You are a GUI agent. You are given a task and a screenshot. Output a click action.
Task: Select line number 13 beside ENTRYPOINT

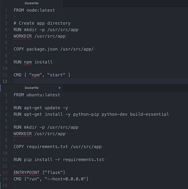click(5, 173)
